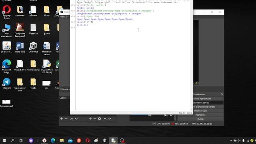Viewport: 256px width, 144px height.
Task: Open the Игры folder
Action: point(46,11)
